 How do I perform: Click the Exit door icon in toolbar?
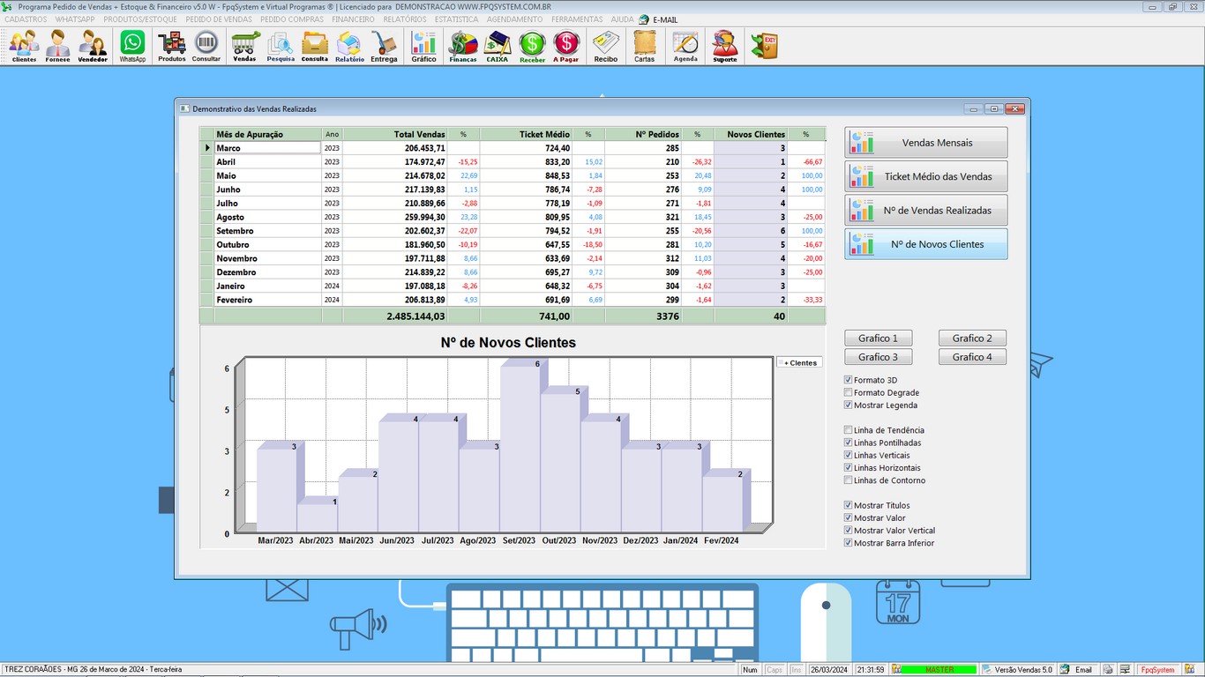point(764,47)
